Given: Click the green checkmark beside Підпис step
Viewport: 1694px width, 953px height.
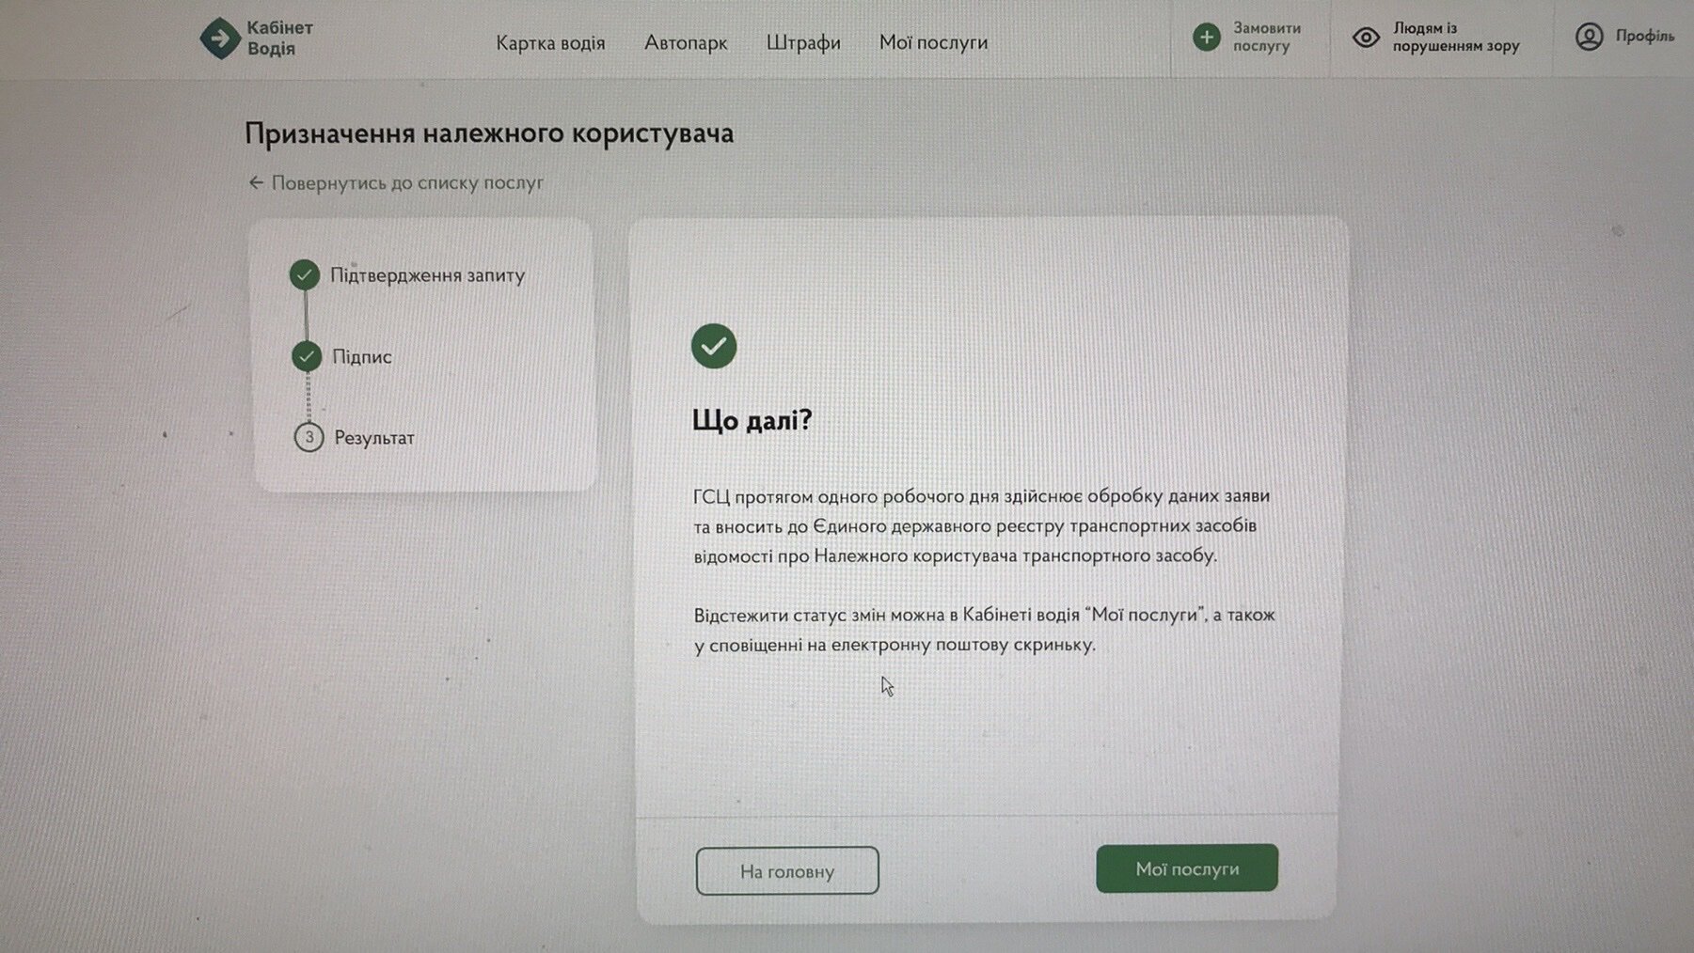Looking at the screenshot, I should tap(306, 356).
